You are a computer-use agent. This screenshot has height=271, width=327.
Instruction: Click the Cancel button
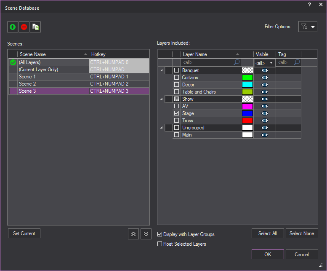302,255
